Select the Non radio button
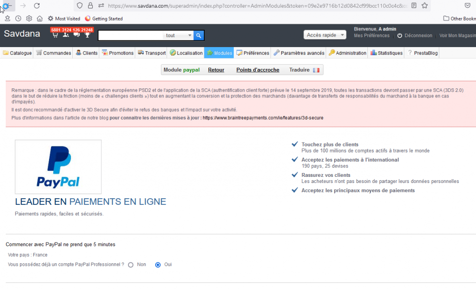 click(x=130, y=265)
